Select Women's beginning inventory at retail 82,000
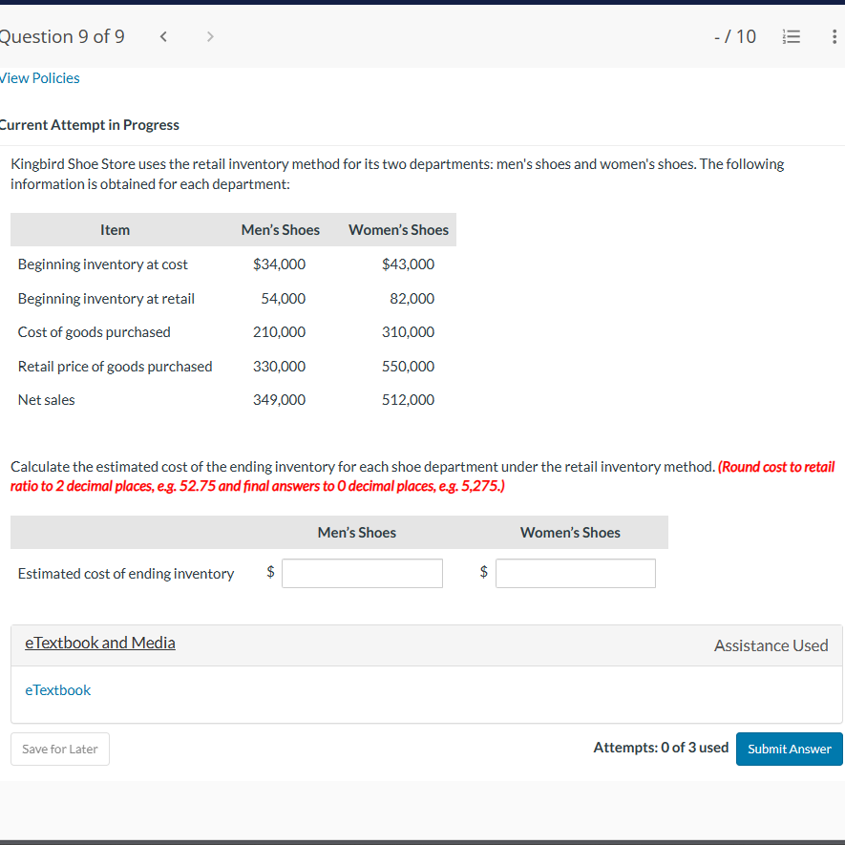Image resolution: width=845 pixels, height=845 pixels. coord(412,299)
